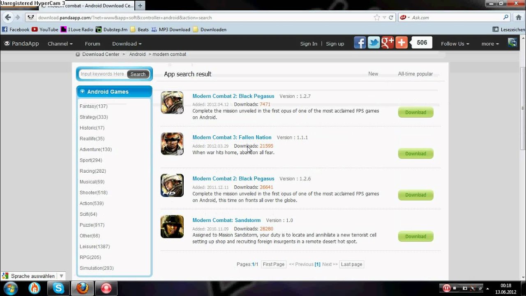Expand the more dropdown menu
This screenshot has height=296, width=526.
coord(490,44)
